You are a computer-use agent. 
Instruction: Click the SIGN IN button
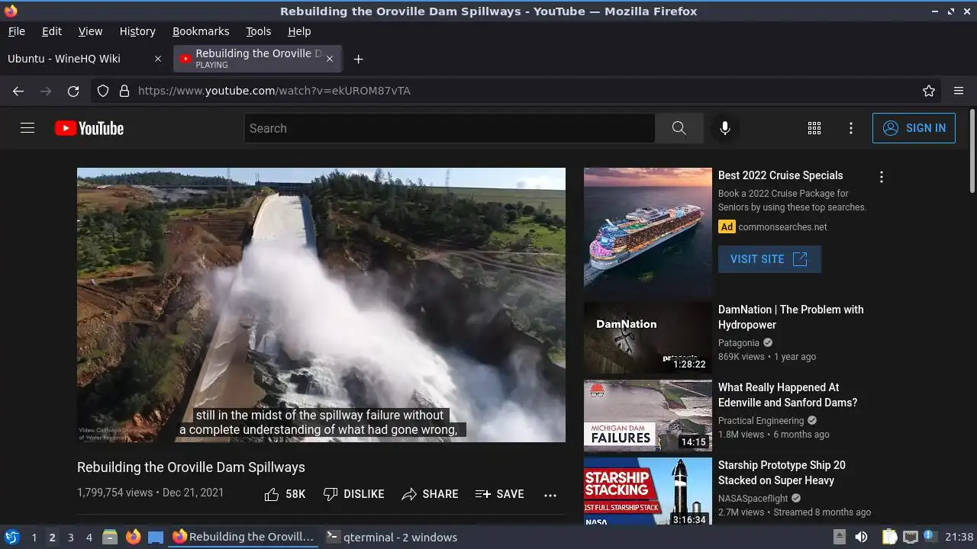coord(914,128)
